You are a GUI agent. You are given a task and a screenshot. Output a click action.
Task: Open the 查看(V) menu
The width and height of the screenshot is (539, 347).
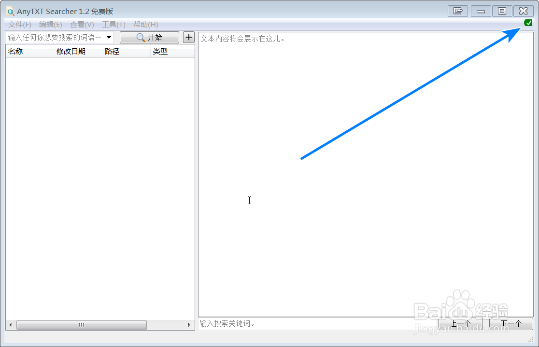(82, 25)
